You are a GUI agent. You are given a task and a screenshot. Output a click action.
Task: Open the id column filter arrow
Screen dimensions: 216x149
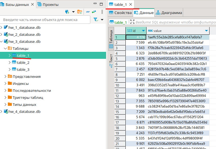point(143,31)
